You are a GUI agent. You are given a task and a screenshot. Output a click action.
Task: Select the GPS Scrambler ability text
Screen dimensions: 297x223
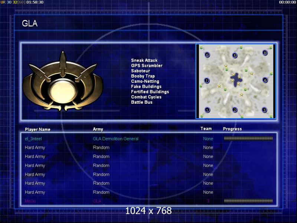pos(147,66)
